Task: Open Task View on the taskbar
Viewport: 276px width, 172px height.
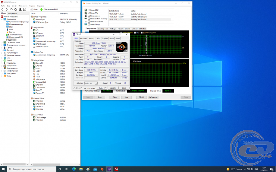Action: tap(66, 169)
